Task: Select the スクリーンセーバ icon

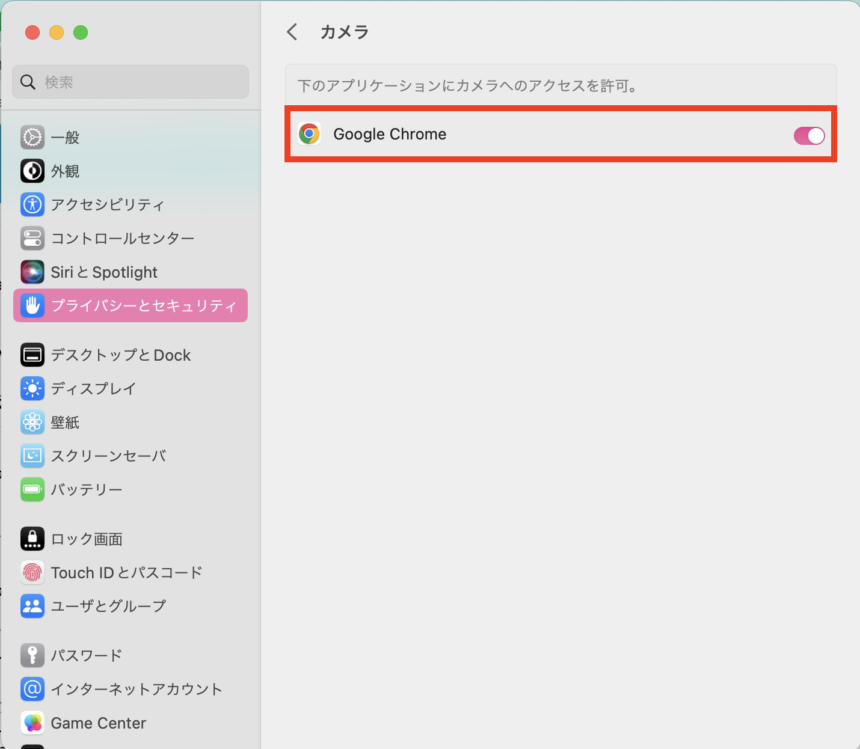Action: [x=32, y=456]
